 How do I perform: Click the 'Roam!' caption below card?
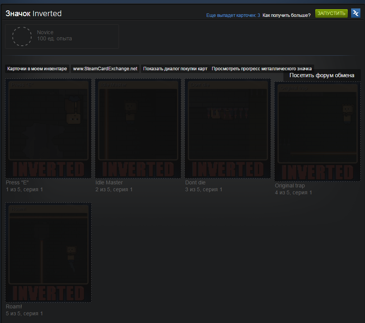tap(14, 306)
